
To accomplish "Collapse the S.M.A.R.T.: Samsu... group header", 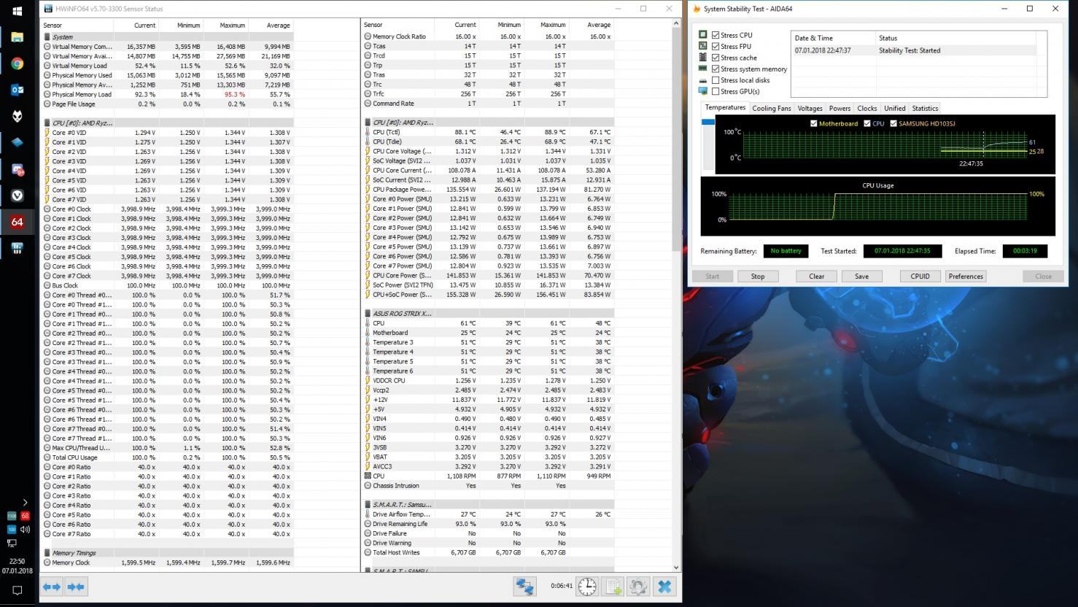I will click(488, 504).
